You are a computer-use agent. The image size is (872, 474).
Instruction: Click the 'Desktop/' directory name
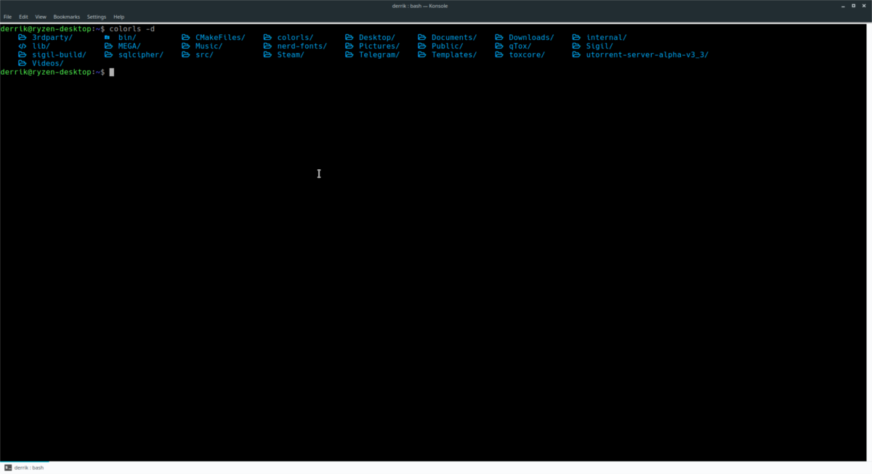(377, 38)
